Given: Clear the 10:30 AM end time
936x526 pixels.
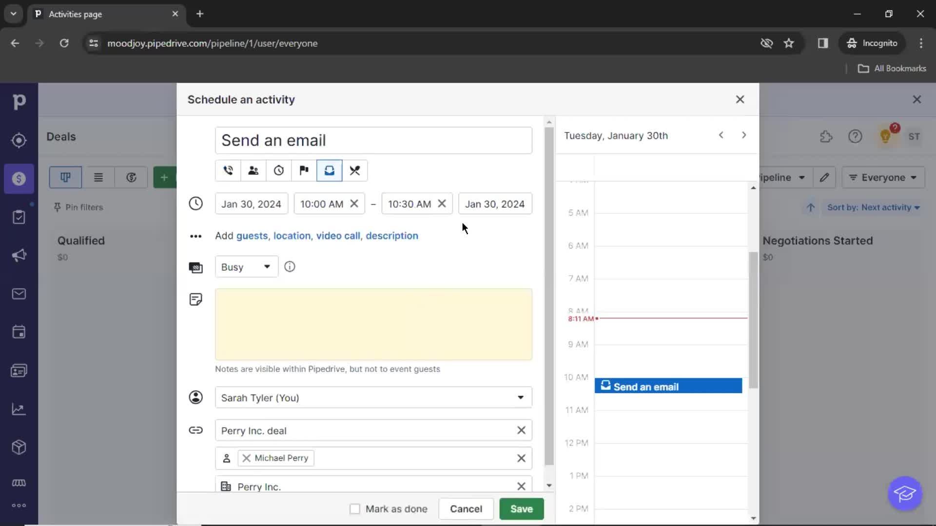Looking at the screenshot, I should point(442,204).
